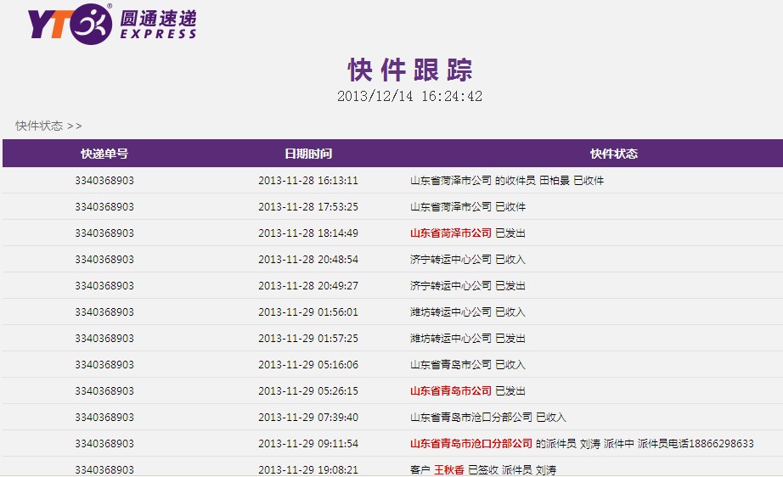Select the date 2013-11-28 20:48:54
This screenshot has width=783, height=477.
coord(308,260)
